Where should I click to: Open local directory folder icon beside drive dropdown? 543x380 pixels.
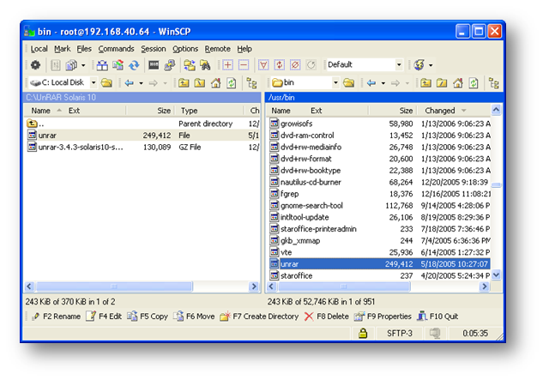(106, 83)
